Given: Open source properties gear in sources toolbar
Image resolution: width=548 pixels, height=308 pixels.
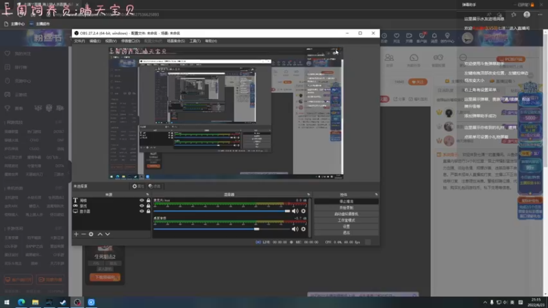Looking at the screenshot, I should 91,234.
